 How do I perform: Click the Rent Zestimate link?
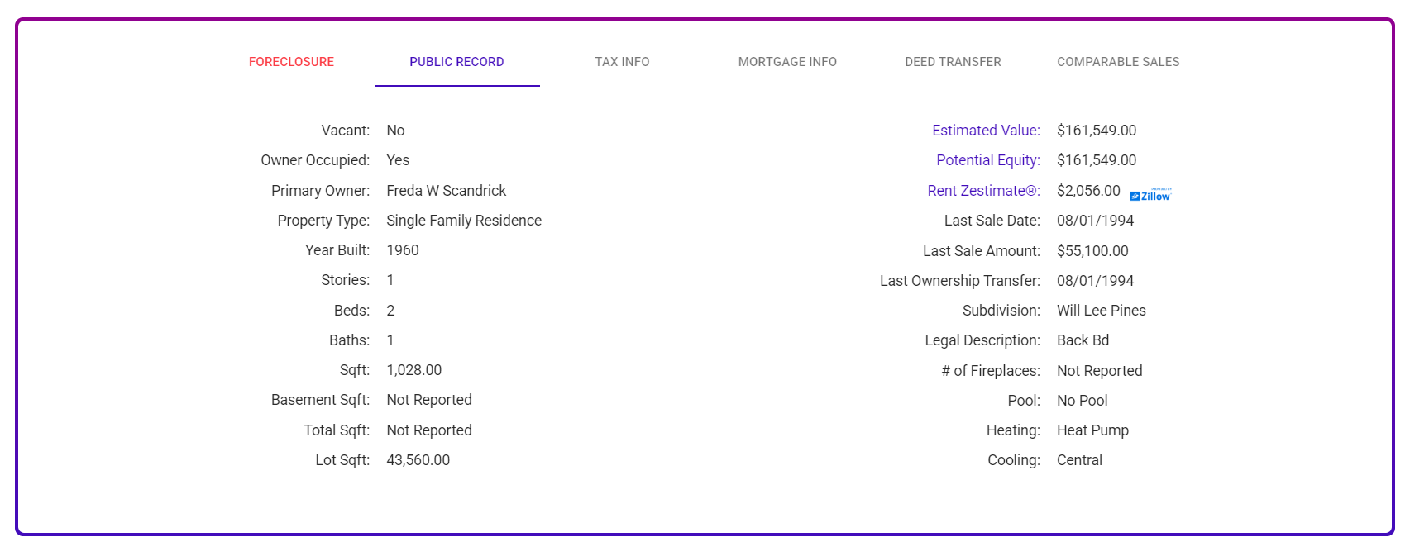click(x=984, y=191)
